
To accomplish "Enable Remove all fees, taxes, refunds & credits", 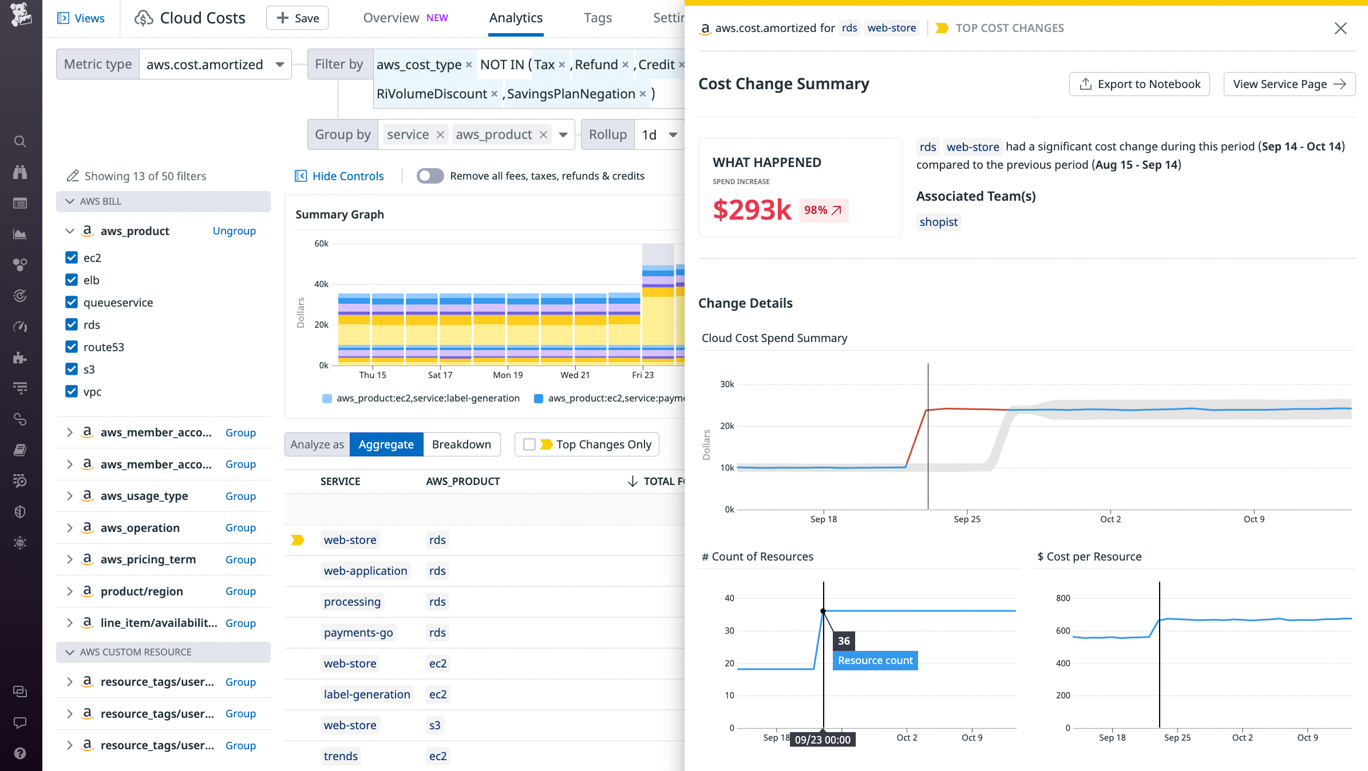I will coord(430,176).
